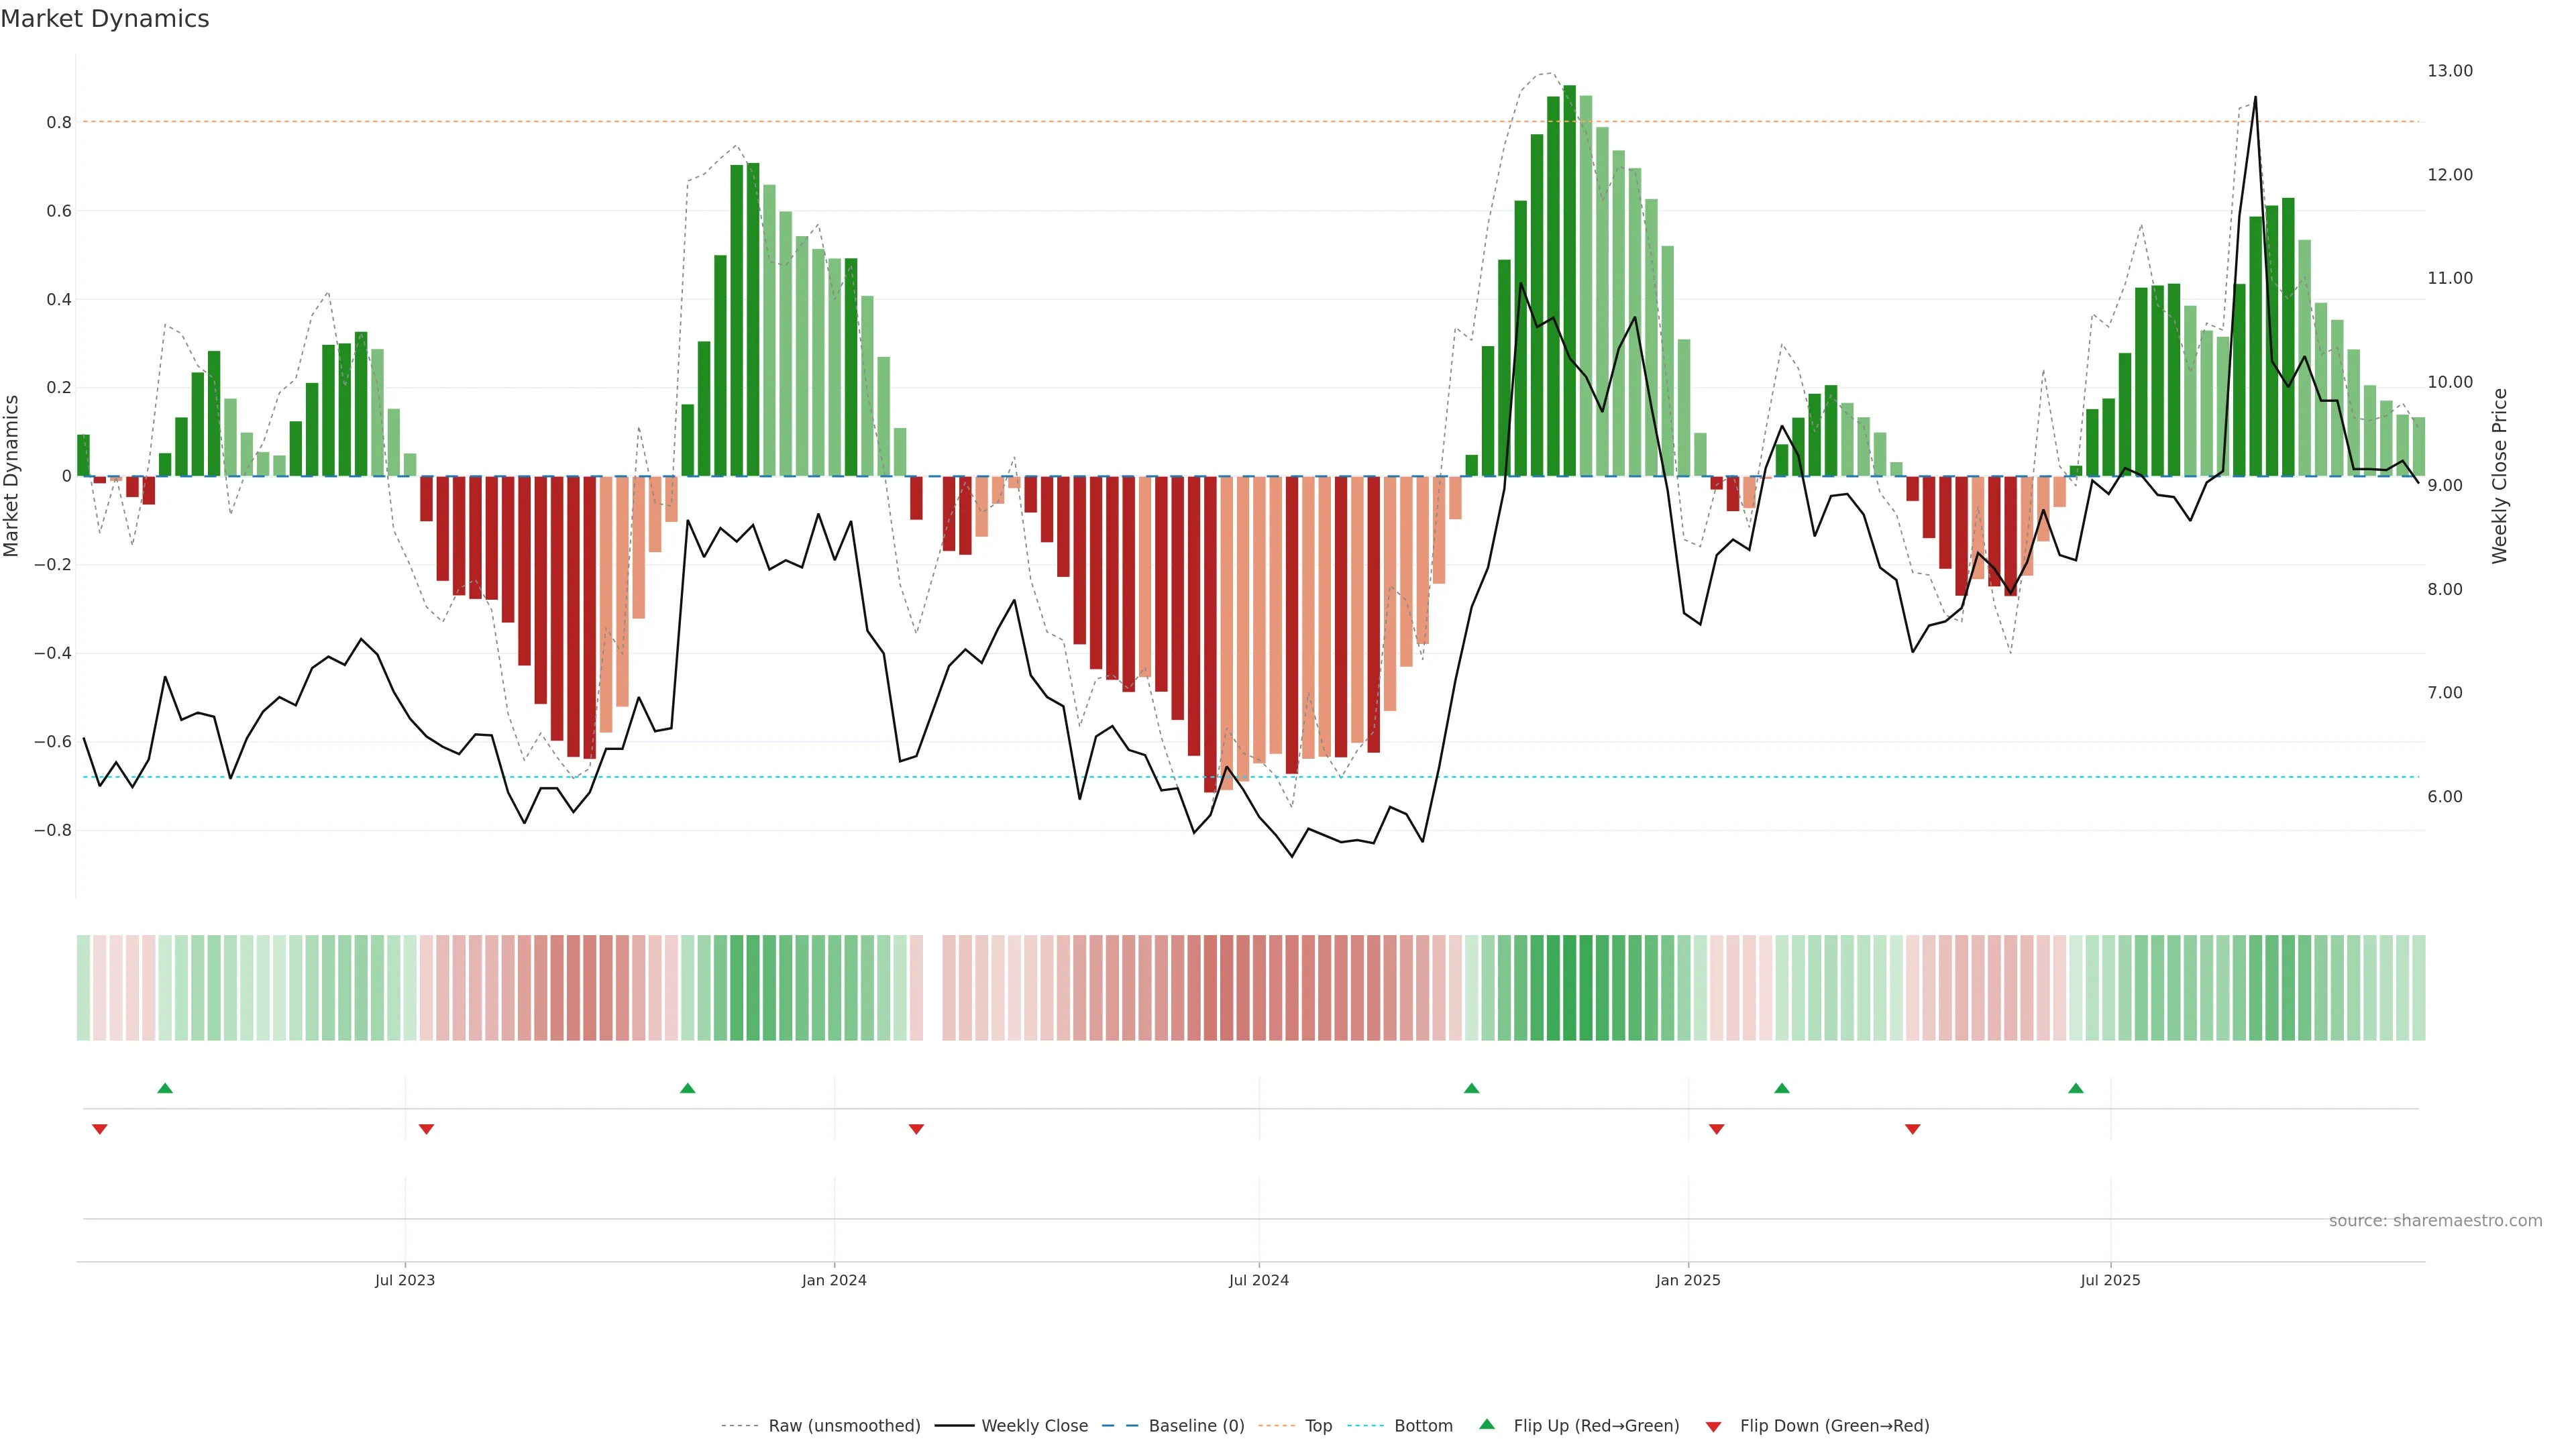
Task: Toggle the Weekly Close legend entry
Action: pyautogui.click(x=1034, y=1426)
